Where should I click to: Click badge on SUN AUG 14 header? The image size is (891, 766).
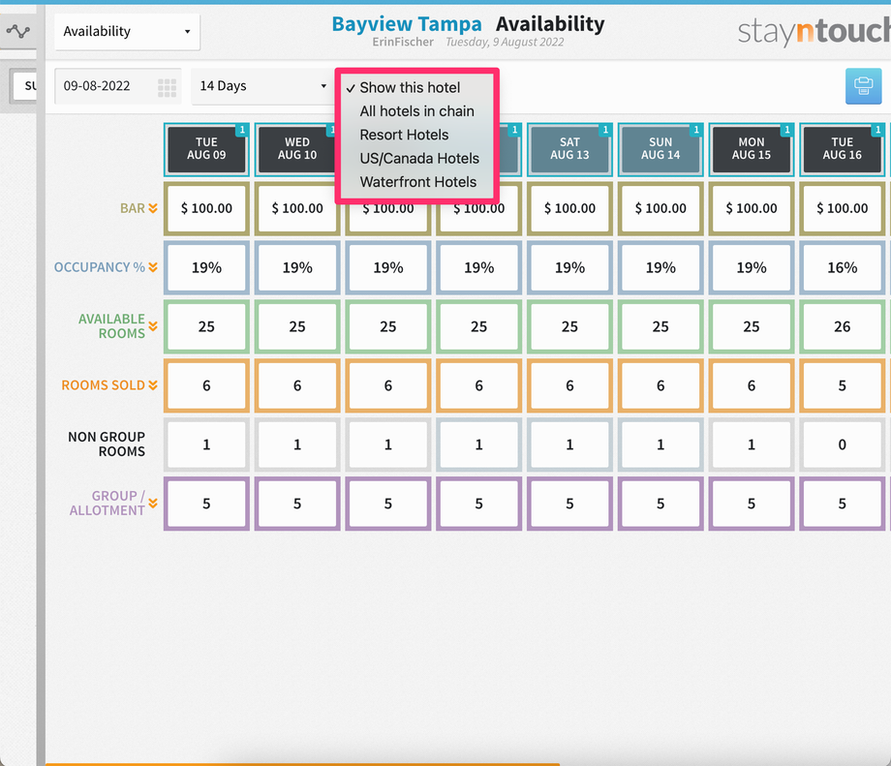[x=696, y=130]
